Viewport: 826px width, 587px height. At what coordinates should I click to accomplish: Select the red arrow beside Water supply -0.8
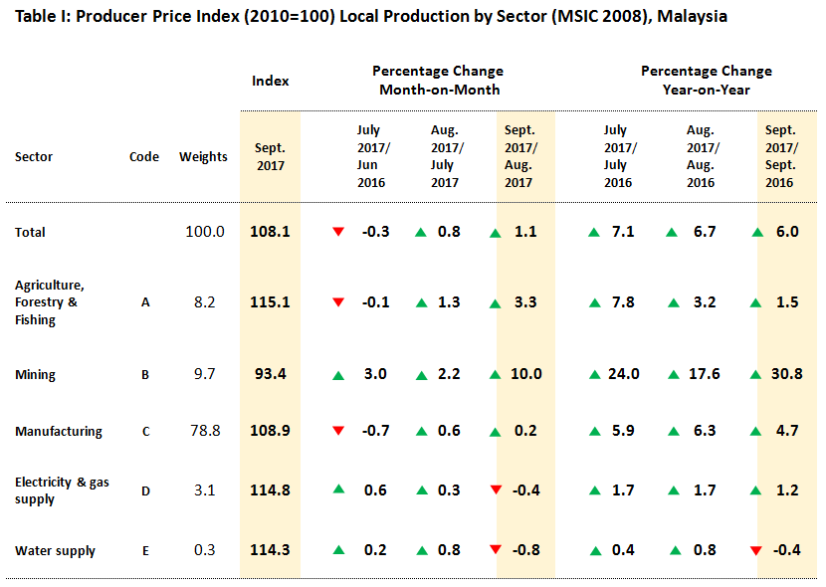(496, 551)
